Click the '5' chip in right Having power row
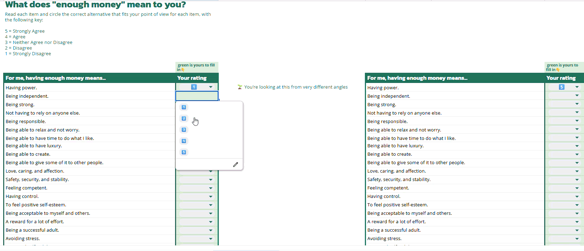Image resolution: width=584 pixels, height=251 pixels. (x=561, y=87)
